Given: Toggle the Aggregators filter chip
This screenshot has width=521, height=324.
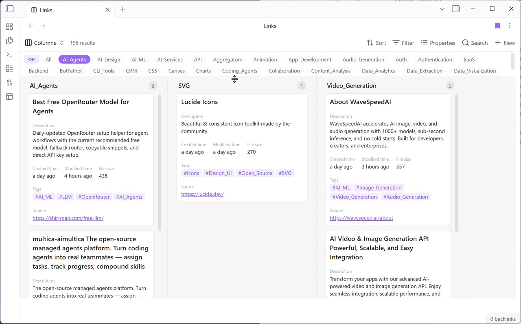Looking at the screenshot, I should [x=228, y=59].
